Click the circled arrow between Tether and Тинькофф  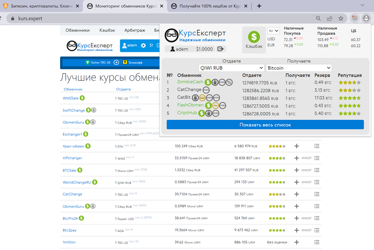coord(116,62)
